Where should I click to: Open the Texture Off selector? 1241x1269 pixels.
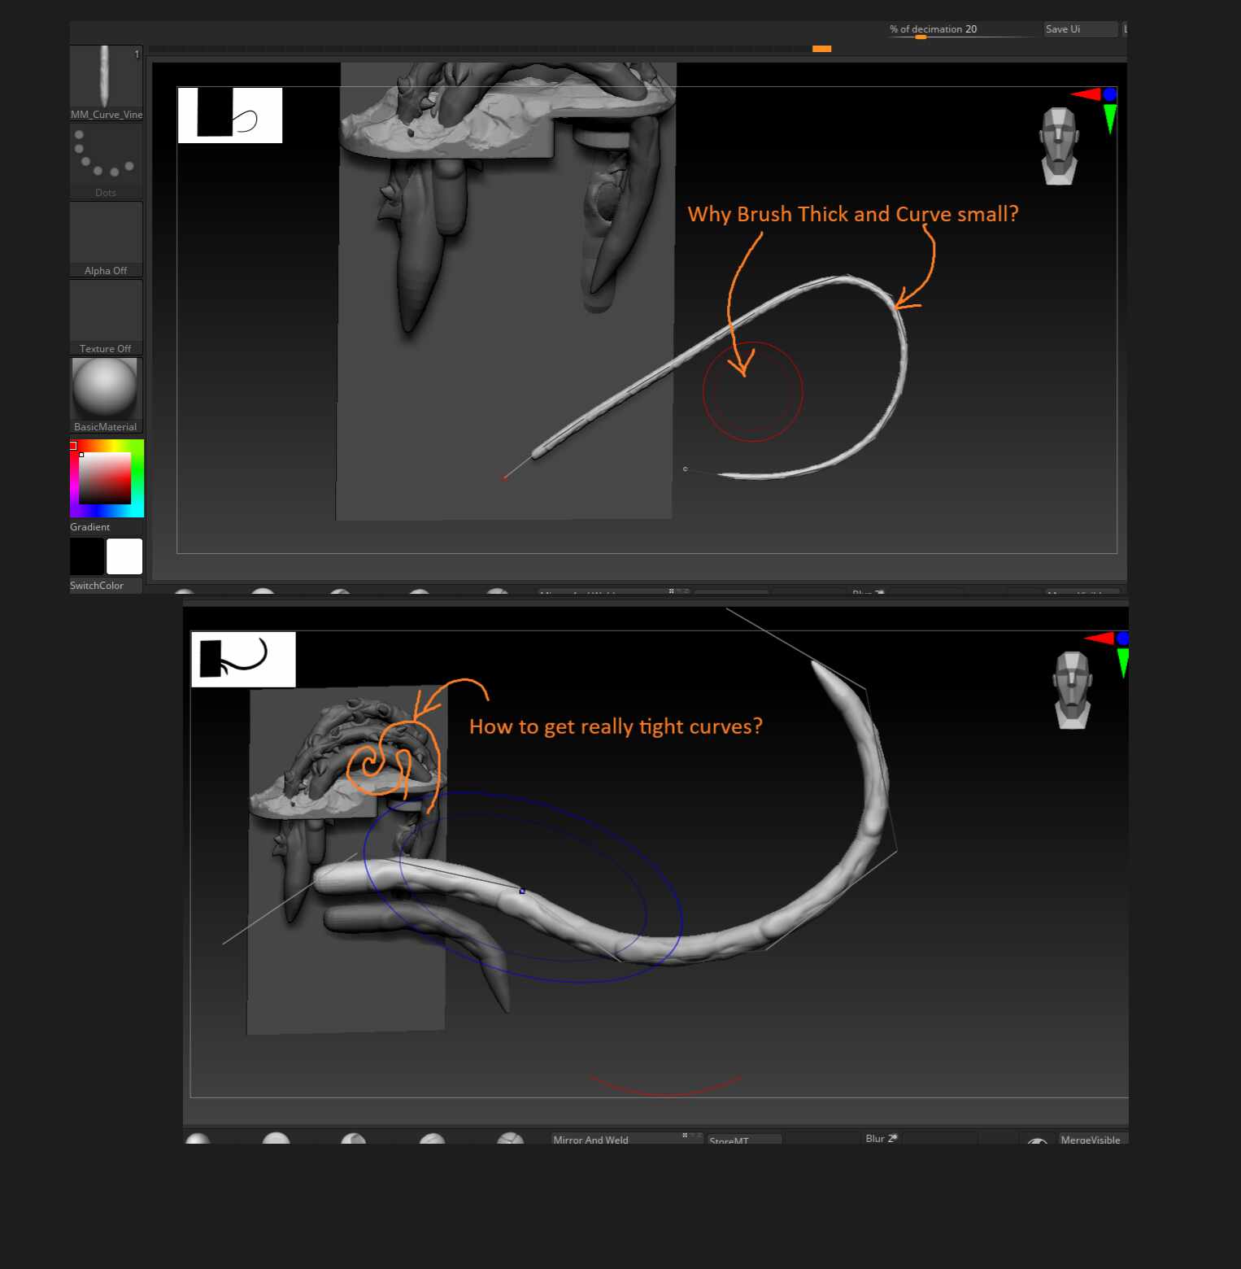point(106,317)
